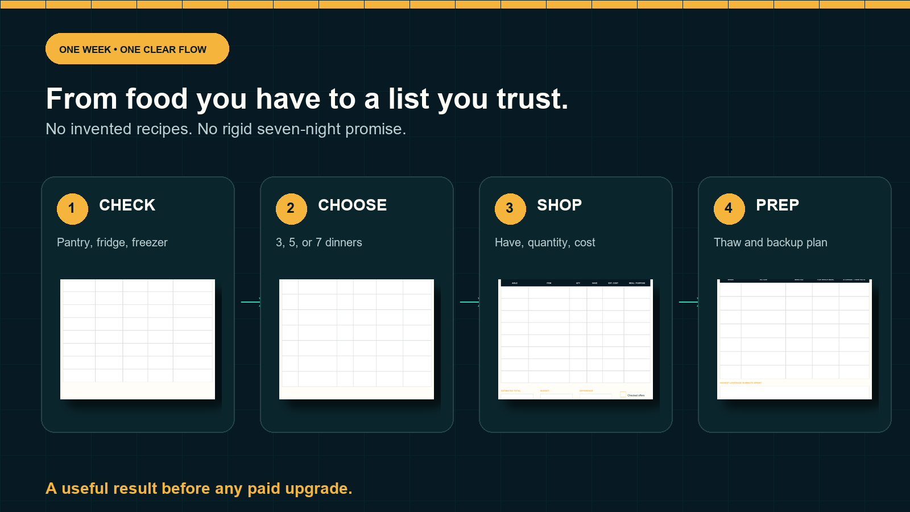Tick the Checked offers checkbox
This screenshot has height=512, width=910.
tap(623, 394)
